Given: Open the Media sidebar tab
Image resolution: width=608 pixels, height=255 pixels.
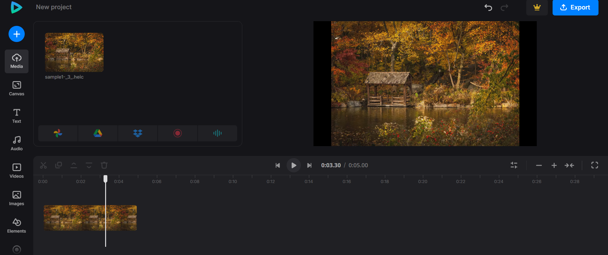Looking at the screenshot, I should (16, 61).
